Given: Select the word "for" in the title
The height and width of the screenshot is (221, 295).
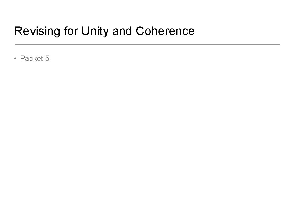Looking at the screenshot, I should (71, 31).
